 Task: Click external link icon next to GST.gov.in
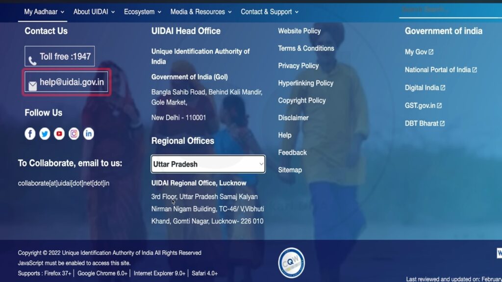[x=439, y=106]
